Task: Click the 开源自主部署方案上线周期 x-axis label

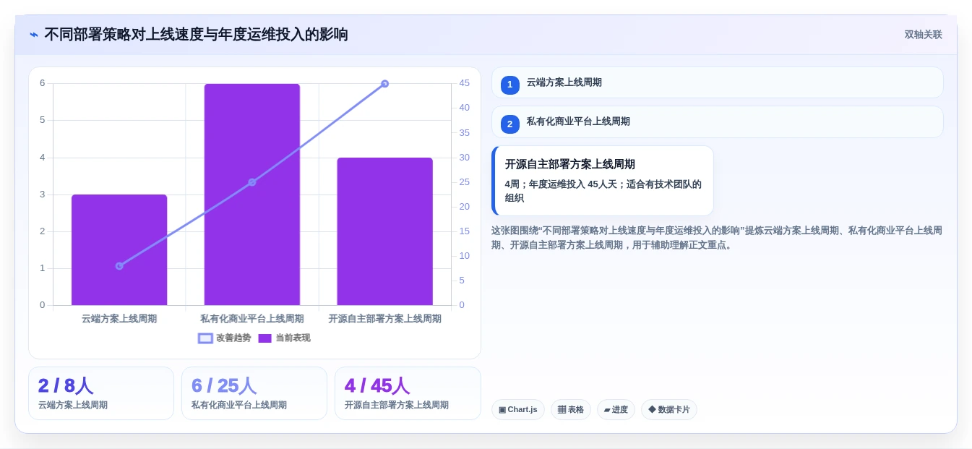Action: point(384,319)
